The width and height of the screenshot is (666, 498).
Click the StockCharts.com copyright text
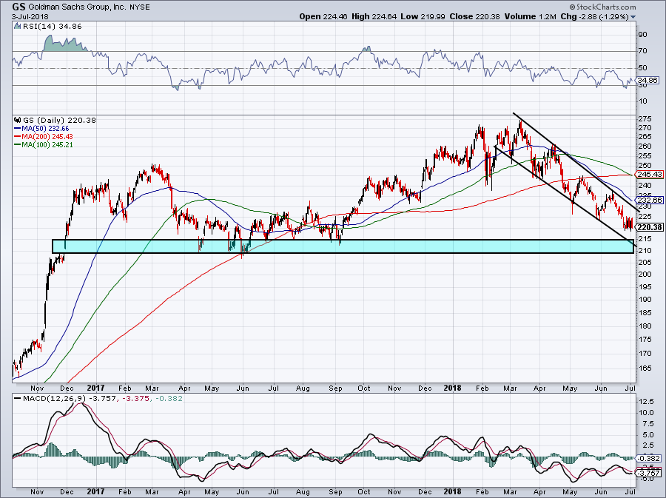click(602, 7)
